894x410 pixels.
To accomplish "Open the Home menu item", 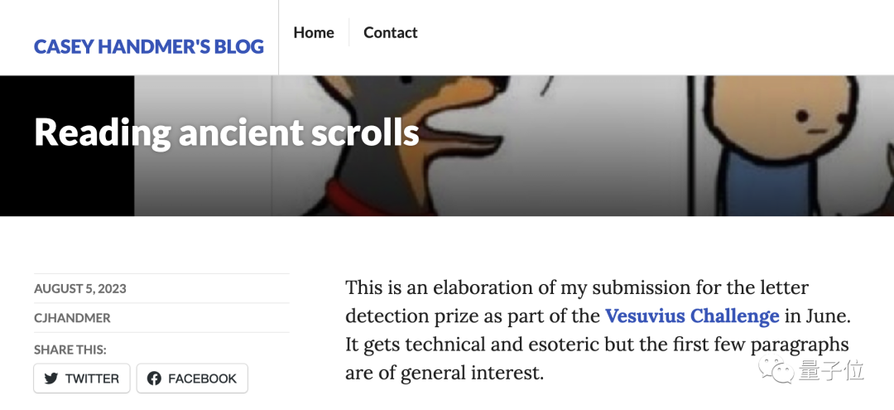I will click(314, 32).
